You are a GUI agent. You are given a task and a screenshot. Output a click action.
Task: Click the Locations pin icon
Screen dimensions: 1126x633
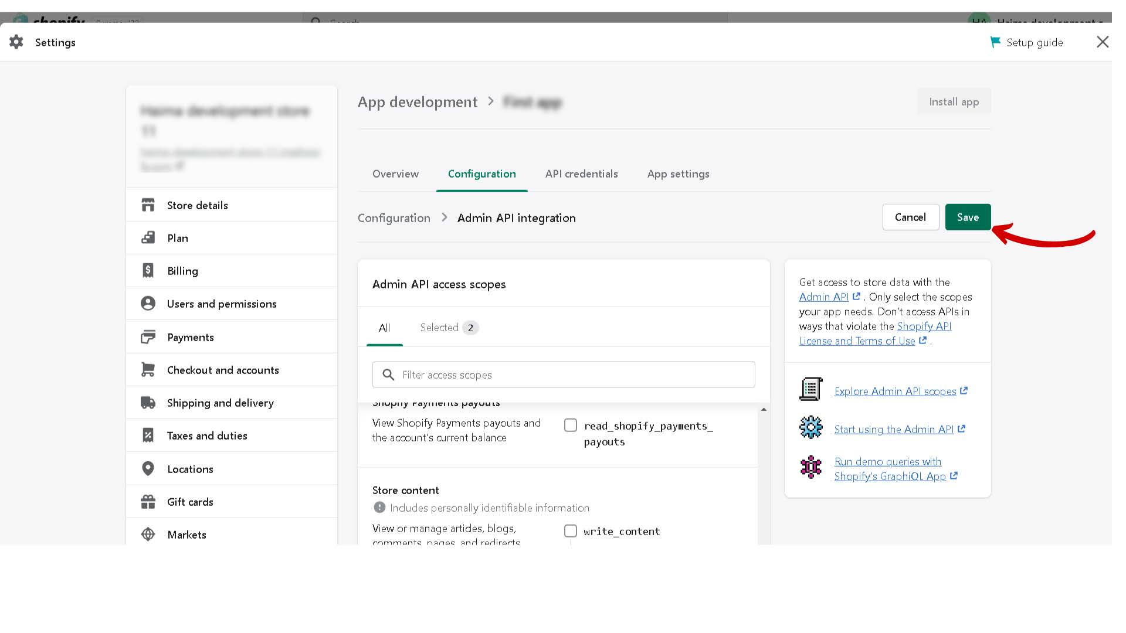(148, 469)
